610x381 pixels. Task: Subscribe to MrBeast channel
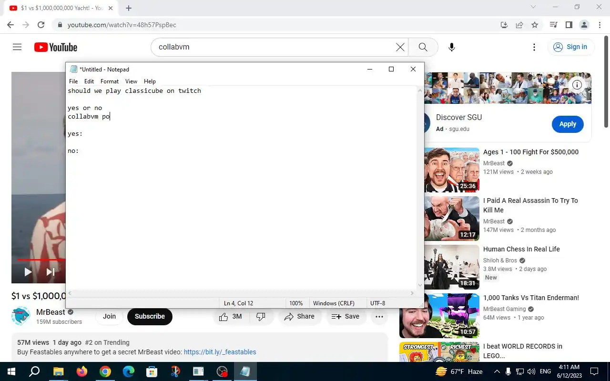coord(150,316)
